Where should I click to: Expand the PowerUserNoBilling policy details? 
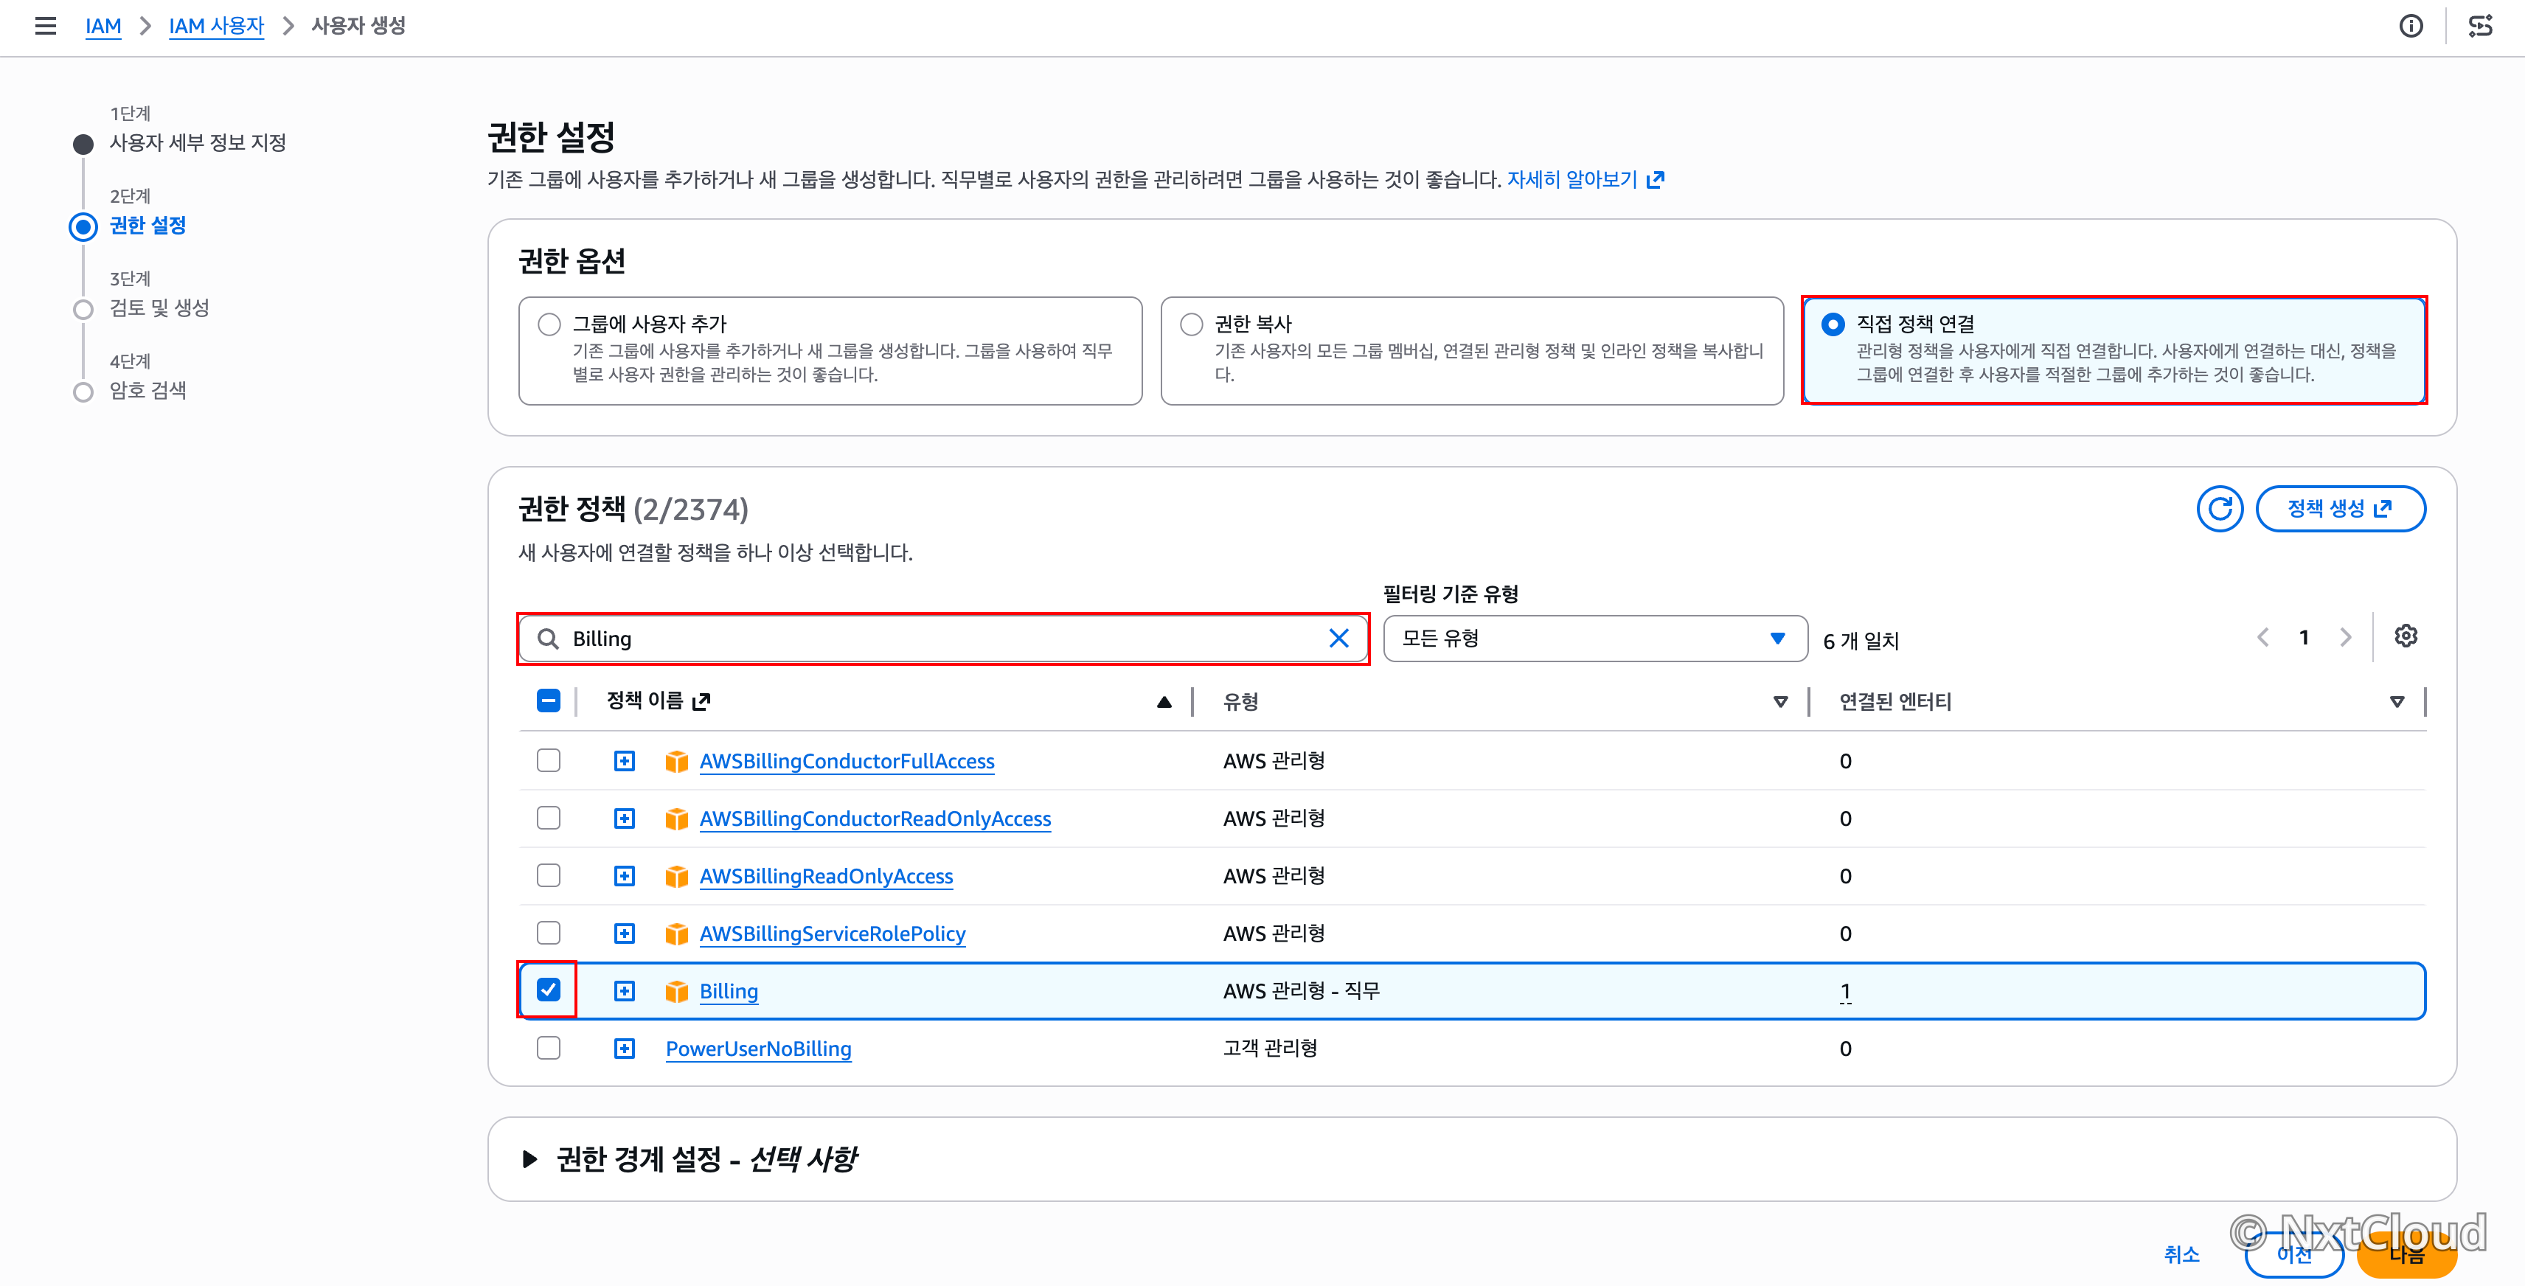[625, 1049]
